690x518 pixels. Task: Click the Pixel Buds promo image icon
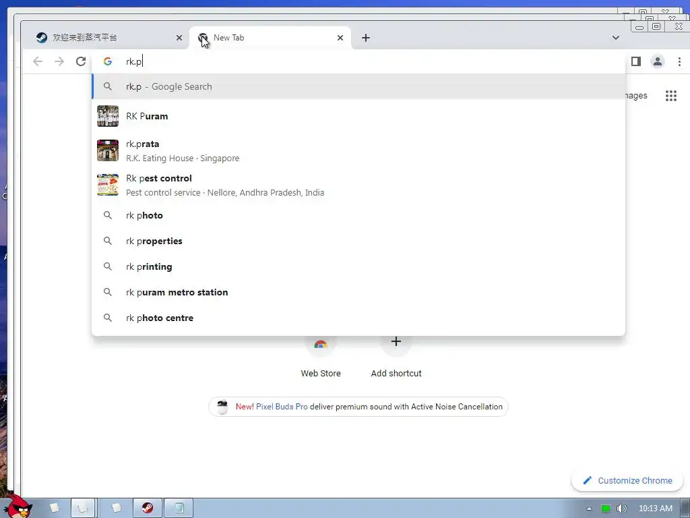click(x=222, y=407)
